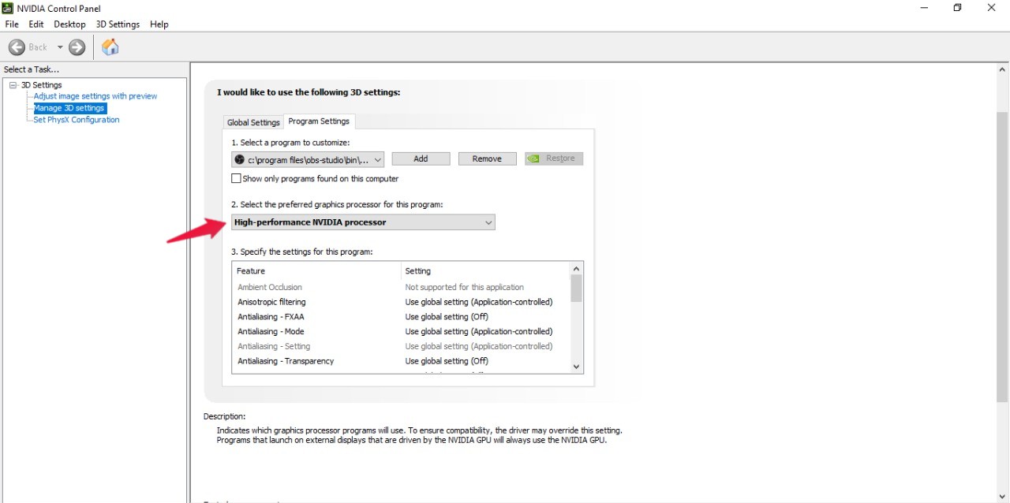Open Set PhysX Configuration
Screen dimensions: 1010x503
coord(77,120)
